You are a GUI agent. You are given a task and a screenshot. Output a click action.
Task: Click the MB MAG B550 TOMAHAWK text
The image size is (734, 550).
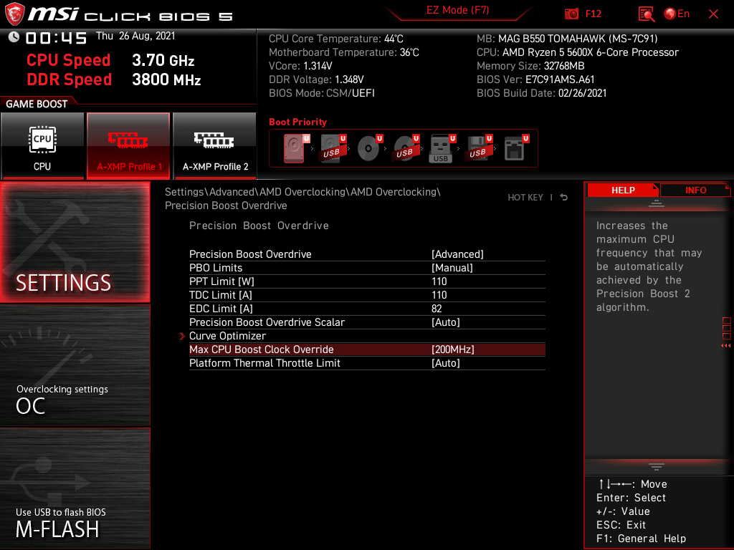click(567, 39)
